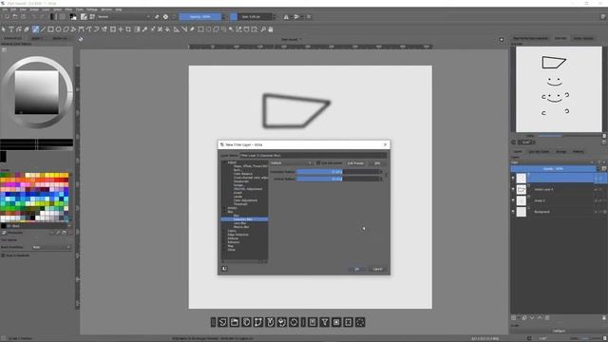Open the Layer menu
Viewport: 608px width, 342px height.
click(46, 9)
